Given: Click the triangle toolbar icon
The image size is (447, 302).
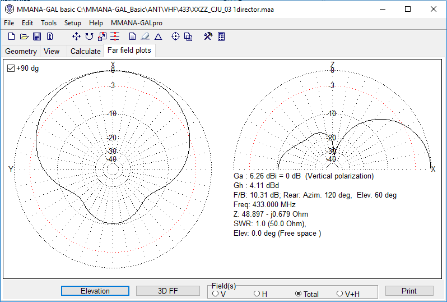Looking at the screenshot, I should (x=158, y=36).
